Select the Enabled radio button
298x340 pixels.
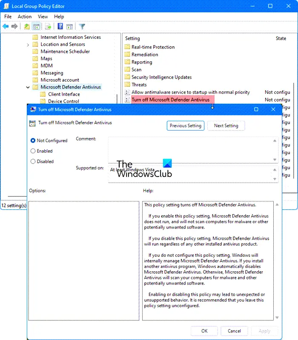[x=33, y=151]
